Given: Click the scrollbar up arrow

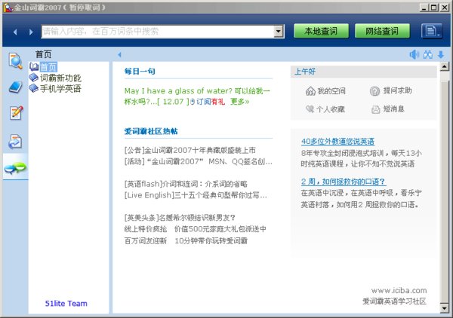Looking at the screenshot, I should (x=445, y=67).
